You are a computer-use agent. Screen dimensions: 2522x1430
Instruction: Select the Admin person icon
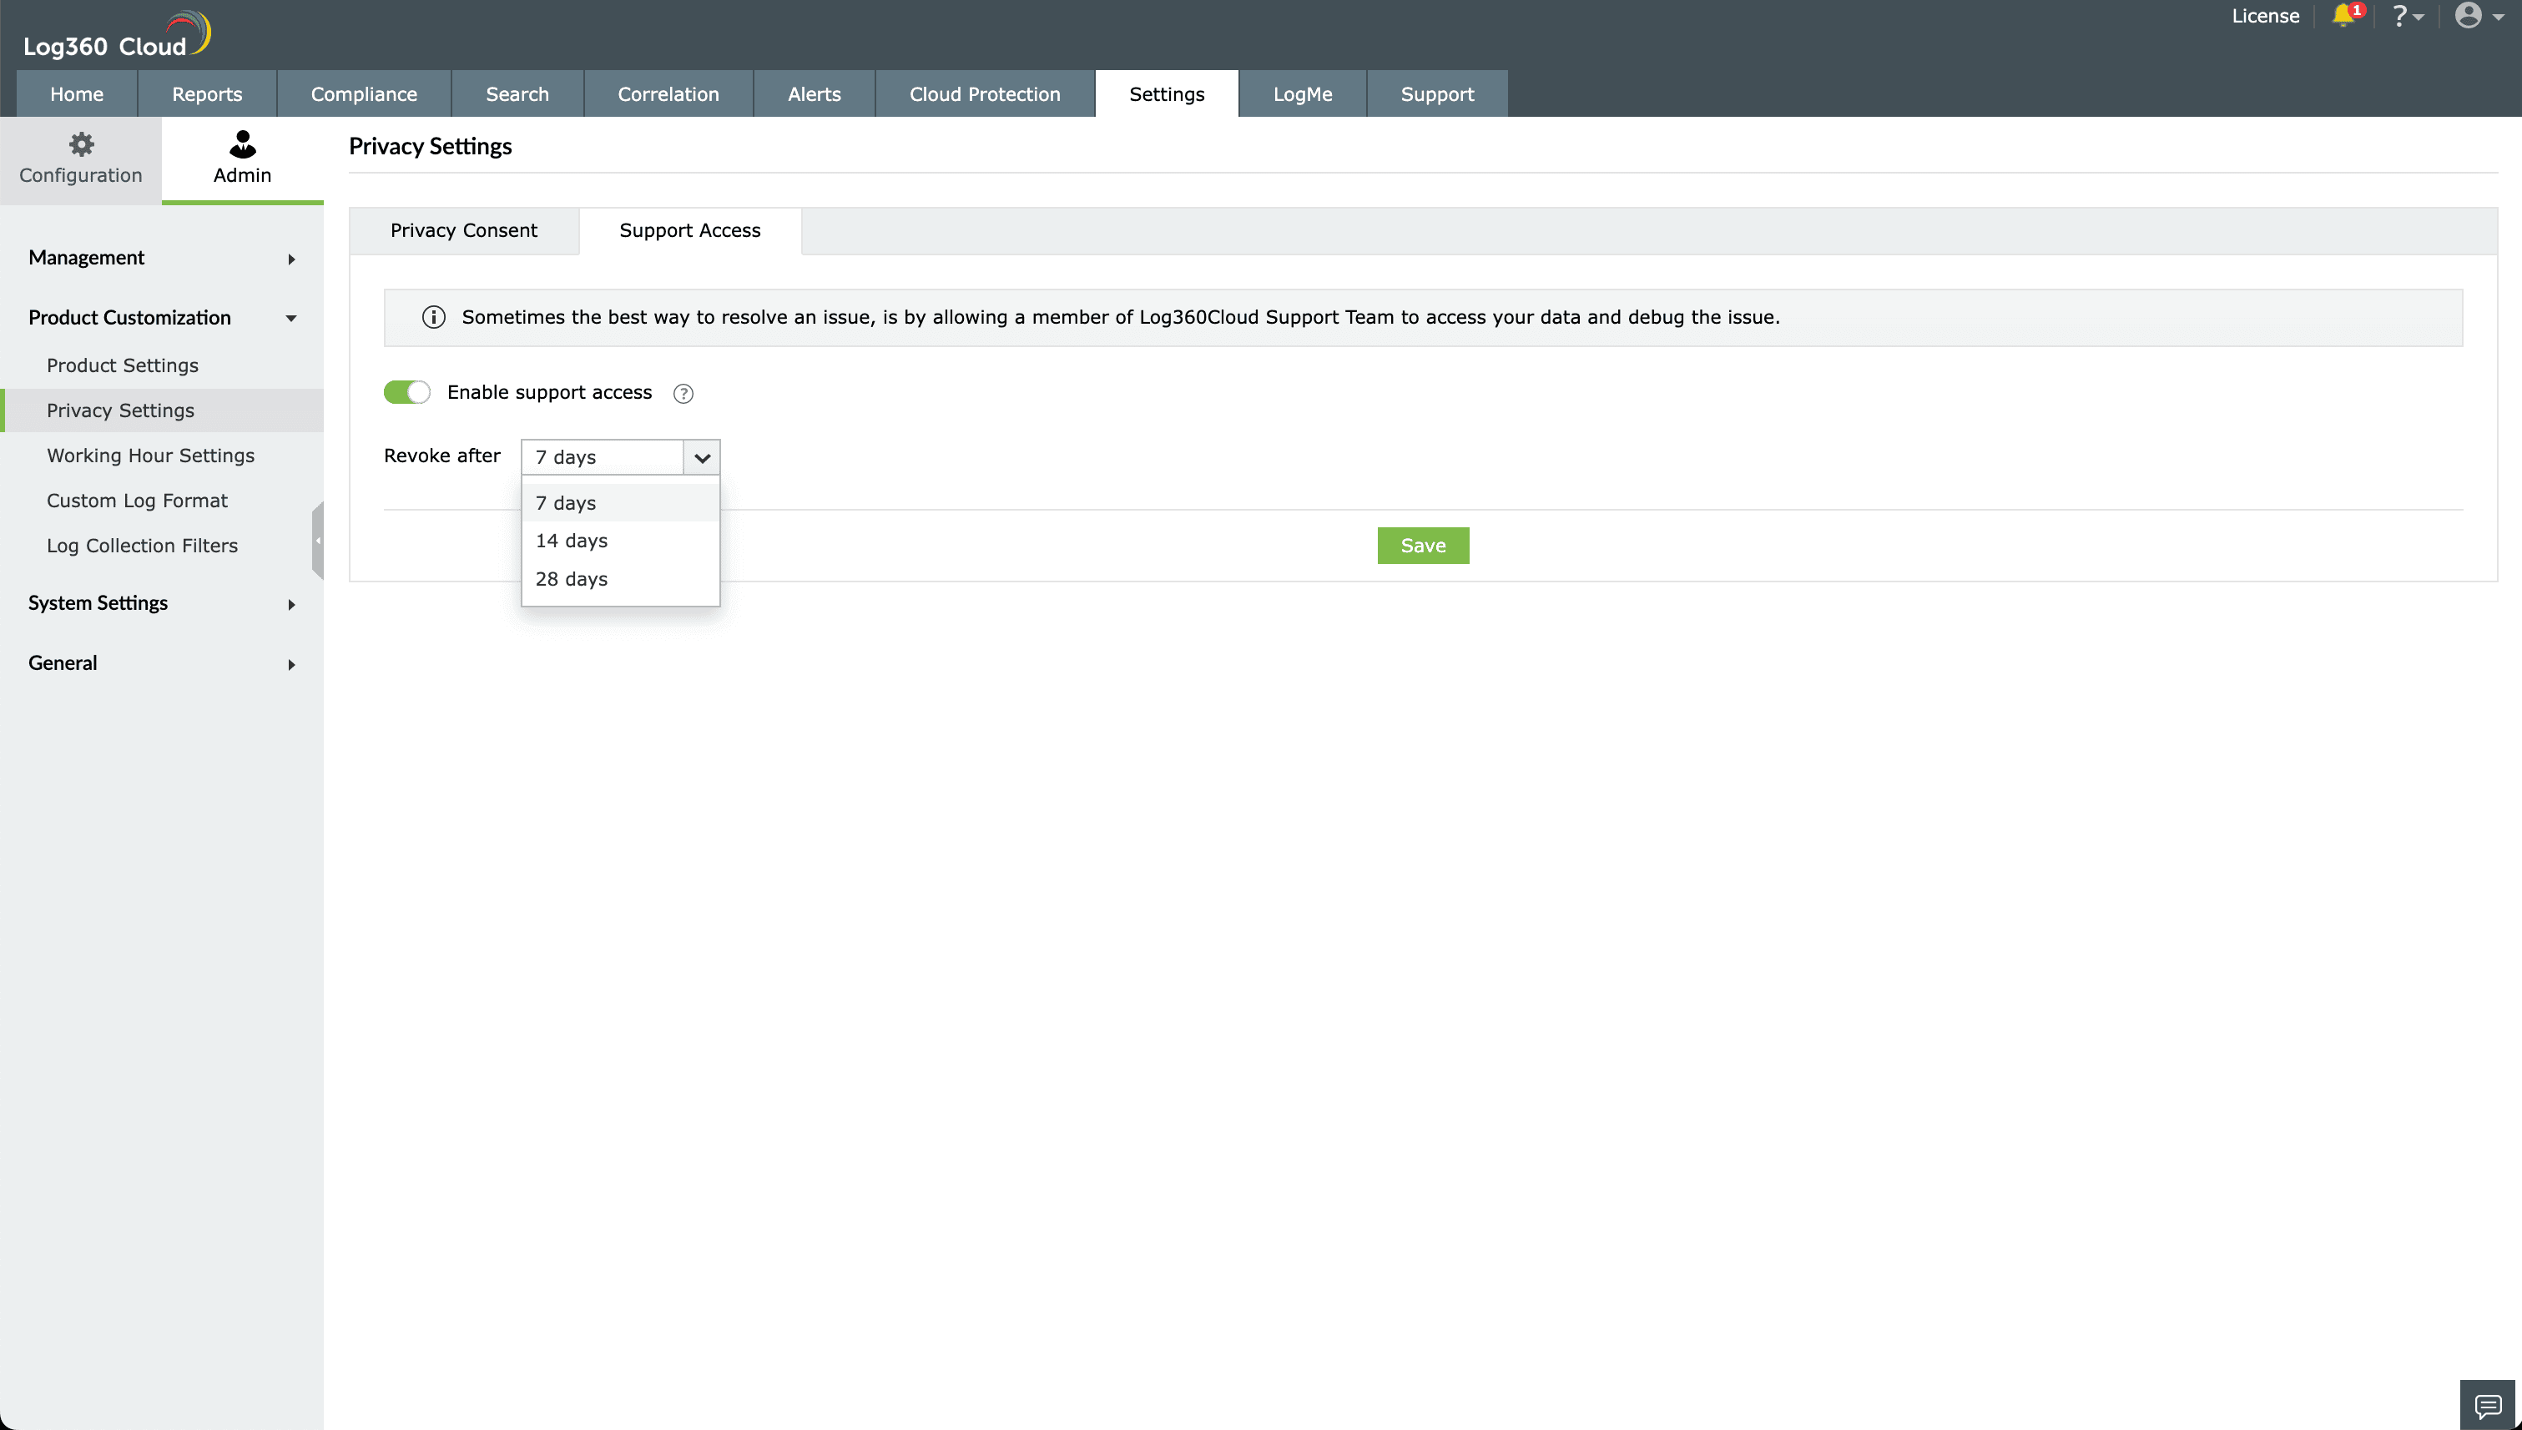pos(242,145)
